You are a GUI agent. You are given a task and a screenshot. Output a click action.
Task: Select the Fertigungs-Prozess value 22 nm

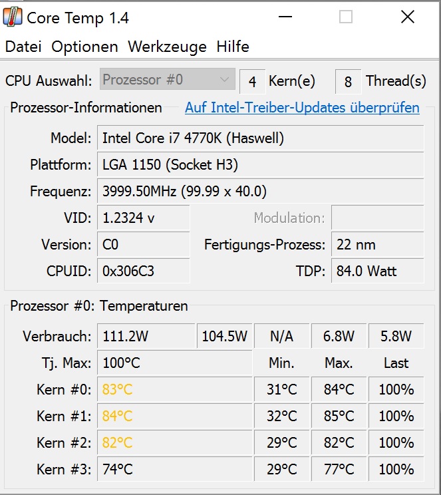(x=378, y=245)
